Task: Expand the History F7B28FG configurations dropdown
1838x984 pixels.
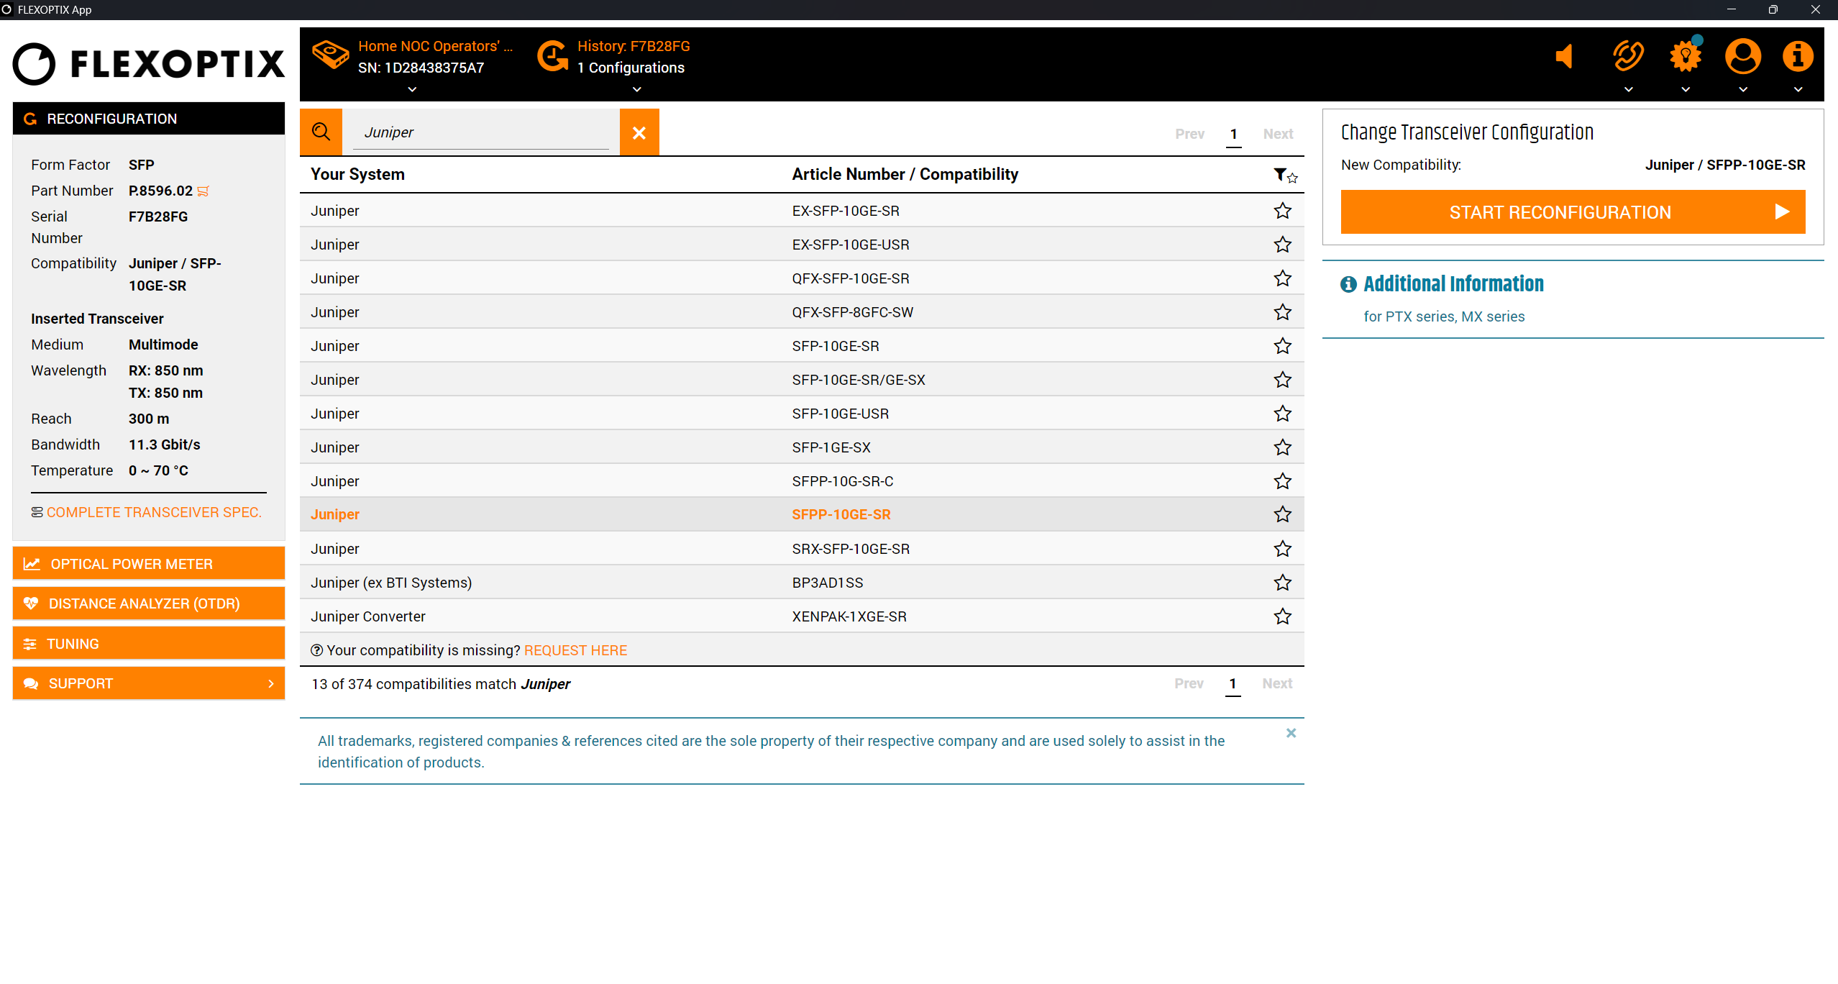Action: 636,90
